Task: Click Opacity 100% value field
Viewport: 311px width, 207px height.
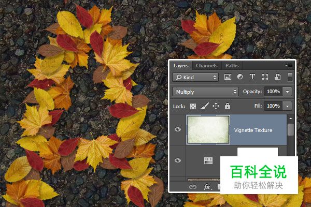Action: (x=274, y=92)
